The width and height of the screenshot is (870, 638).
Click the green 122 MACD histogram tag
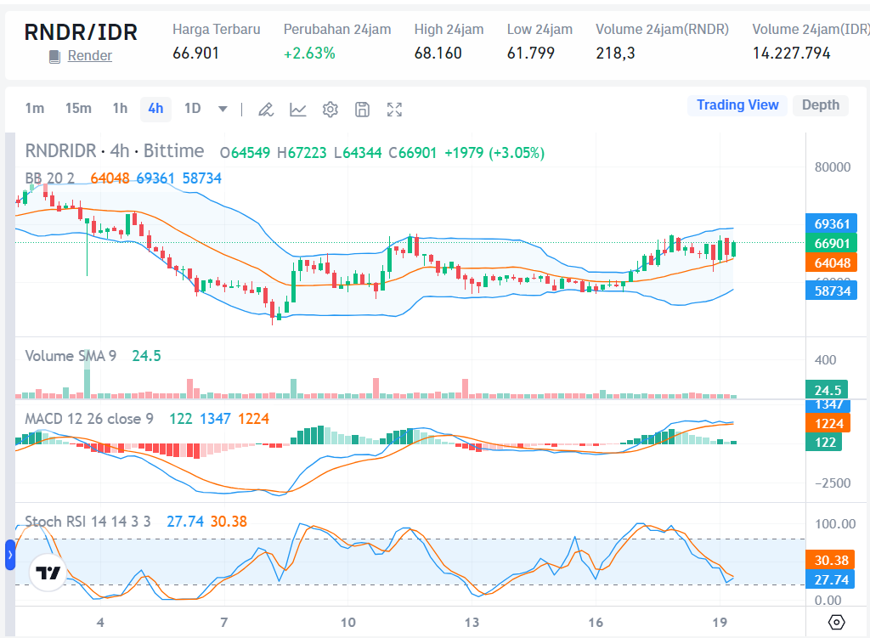824,442
